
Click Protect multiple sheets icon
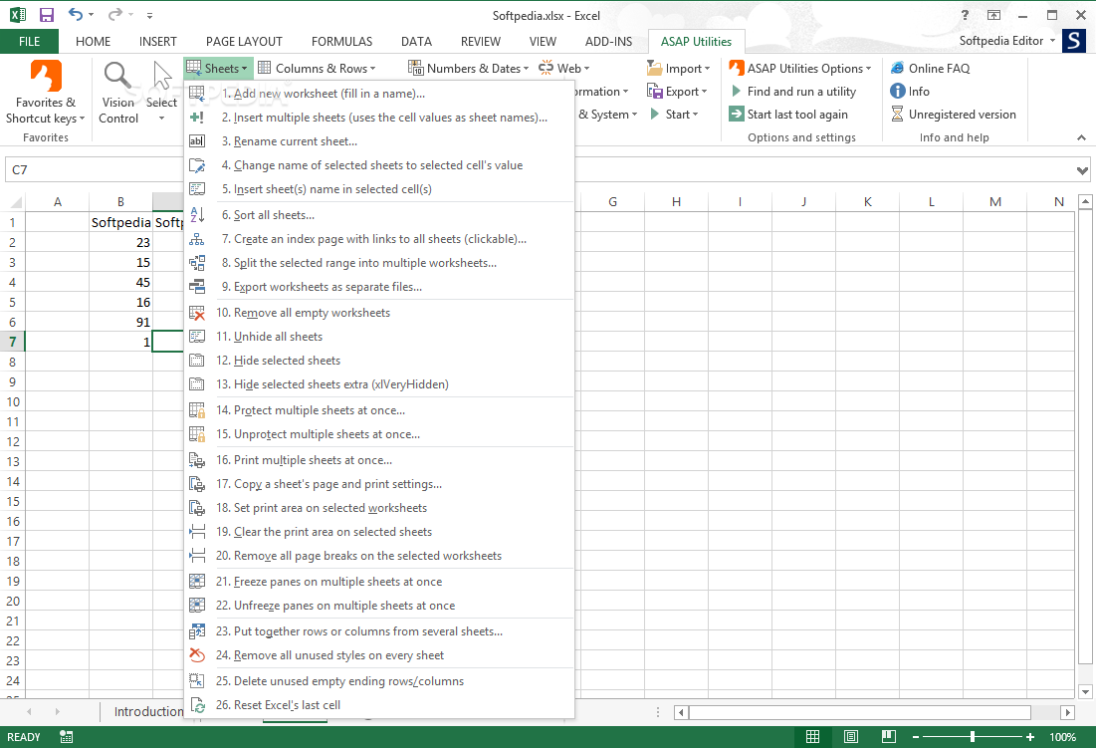pos(197,410)
